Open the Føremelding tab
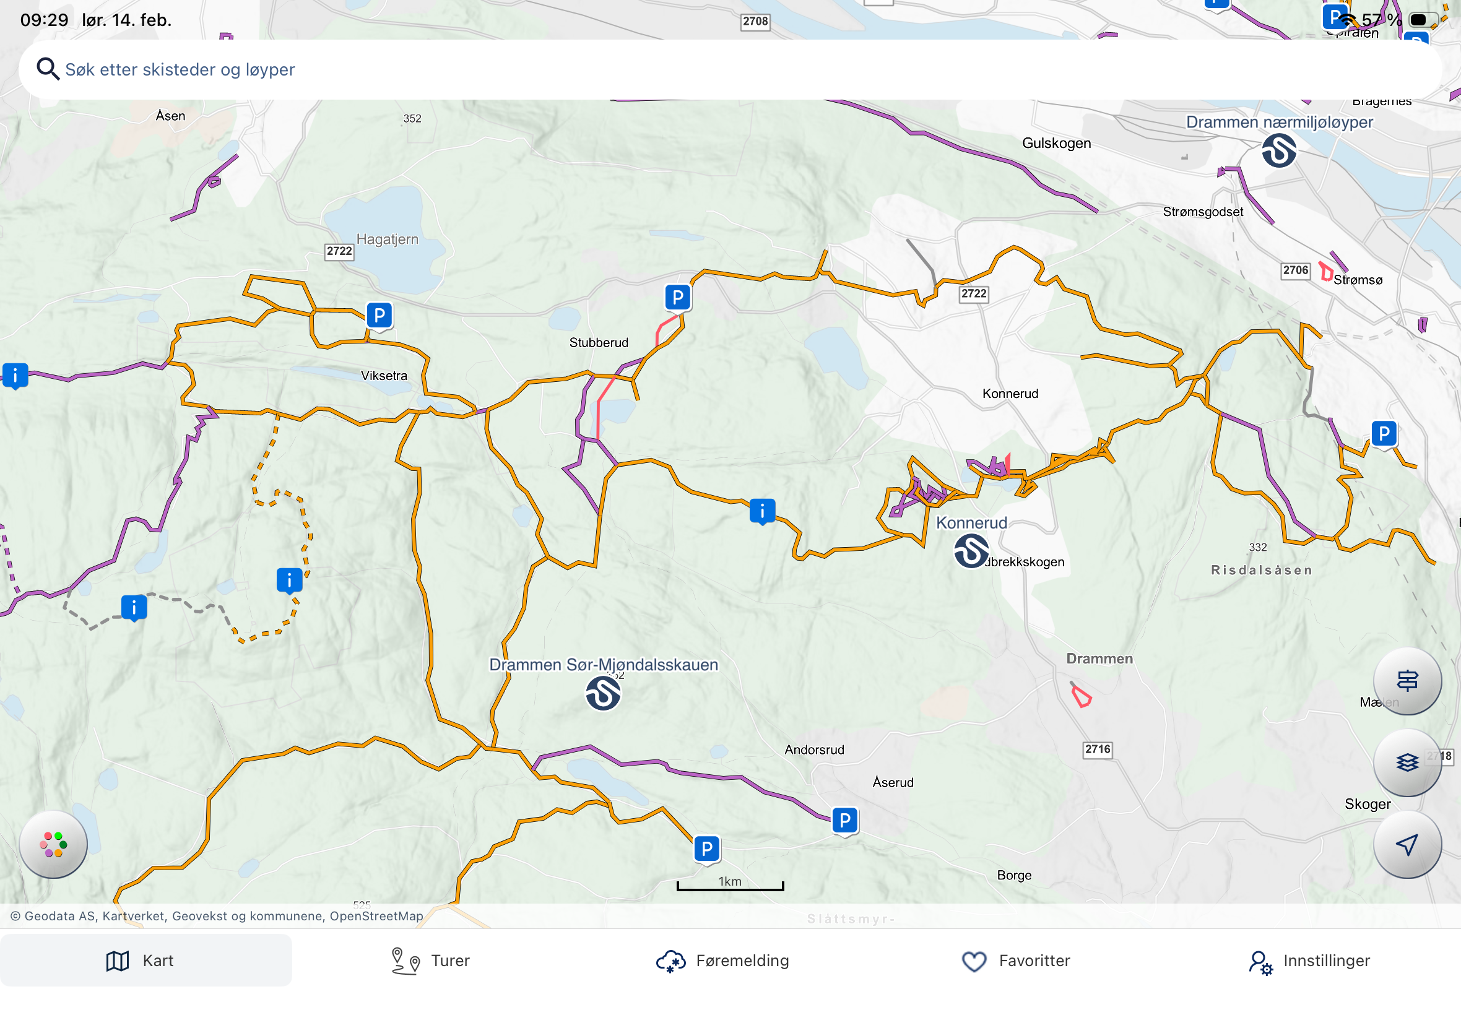Image resolution: width=1461 pixels, height=1015 pixels. (722, 961)
